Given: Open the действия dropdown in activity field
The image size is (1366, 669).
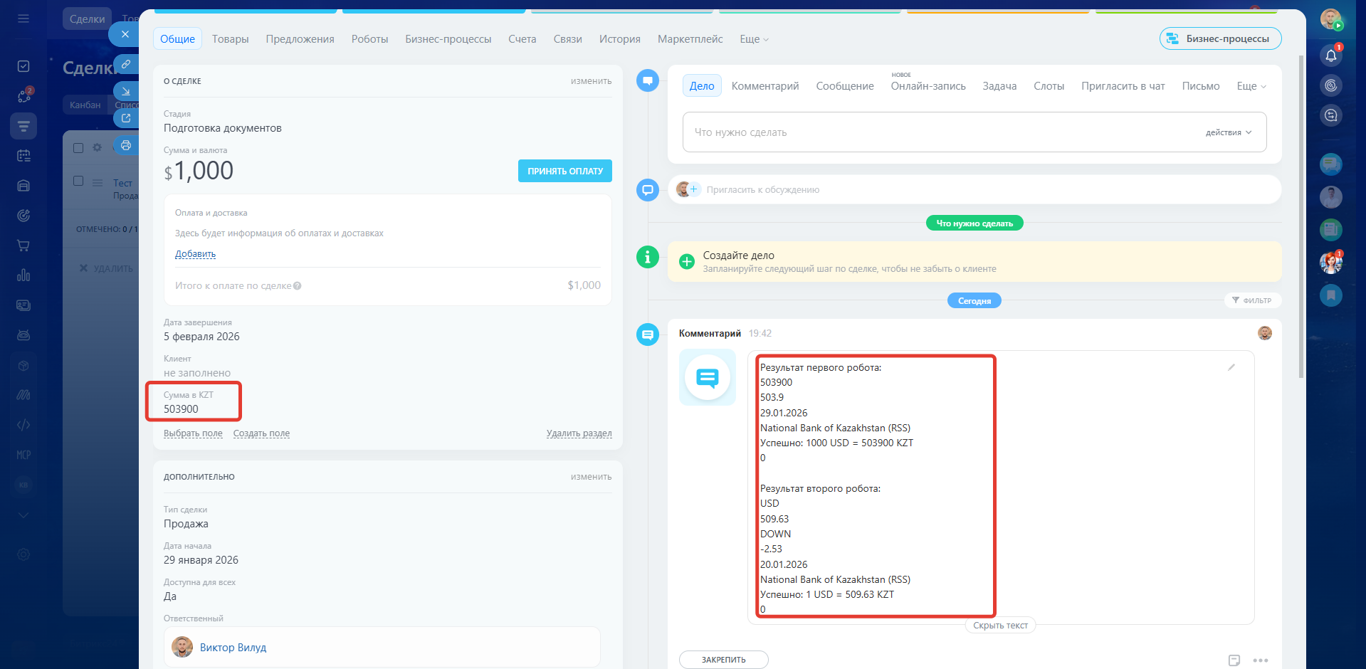Looking at the screenshot, I should coord(1228,132).
